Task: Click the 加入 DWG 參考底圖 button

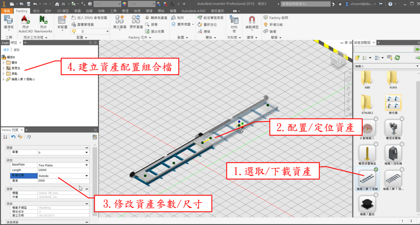Action: (89, 18)
